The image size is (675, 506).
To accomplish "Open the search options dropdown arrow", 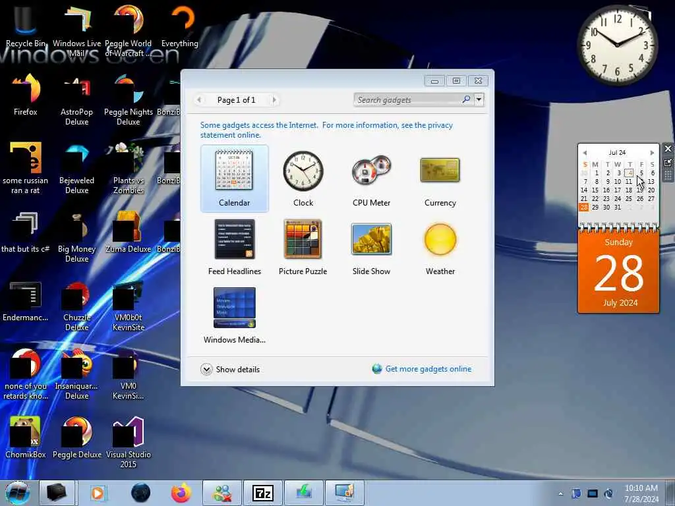I will pyautogui.click(x=479, y=100).
